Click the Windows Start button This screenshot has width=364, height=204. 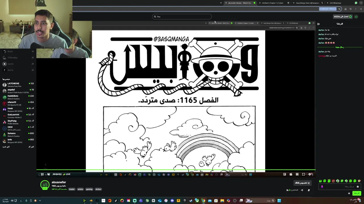click(279, 201)
